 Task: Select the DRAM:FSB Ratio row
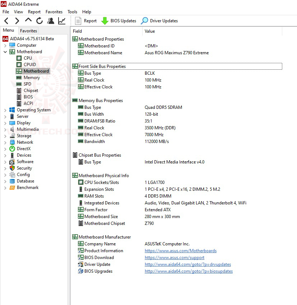(177, 121)
